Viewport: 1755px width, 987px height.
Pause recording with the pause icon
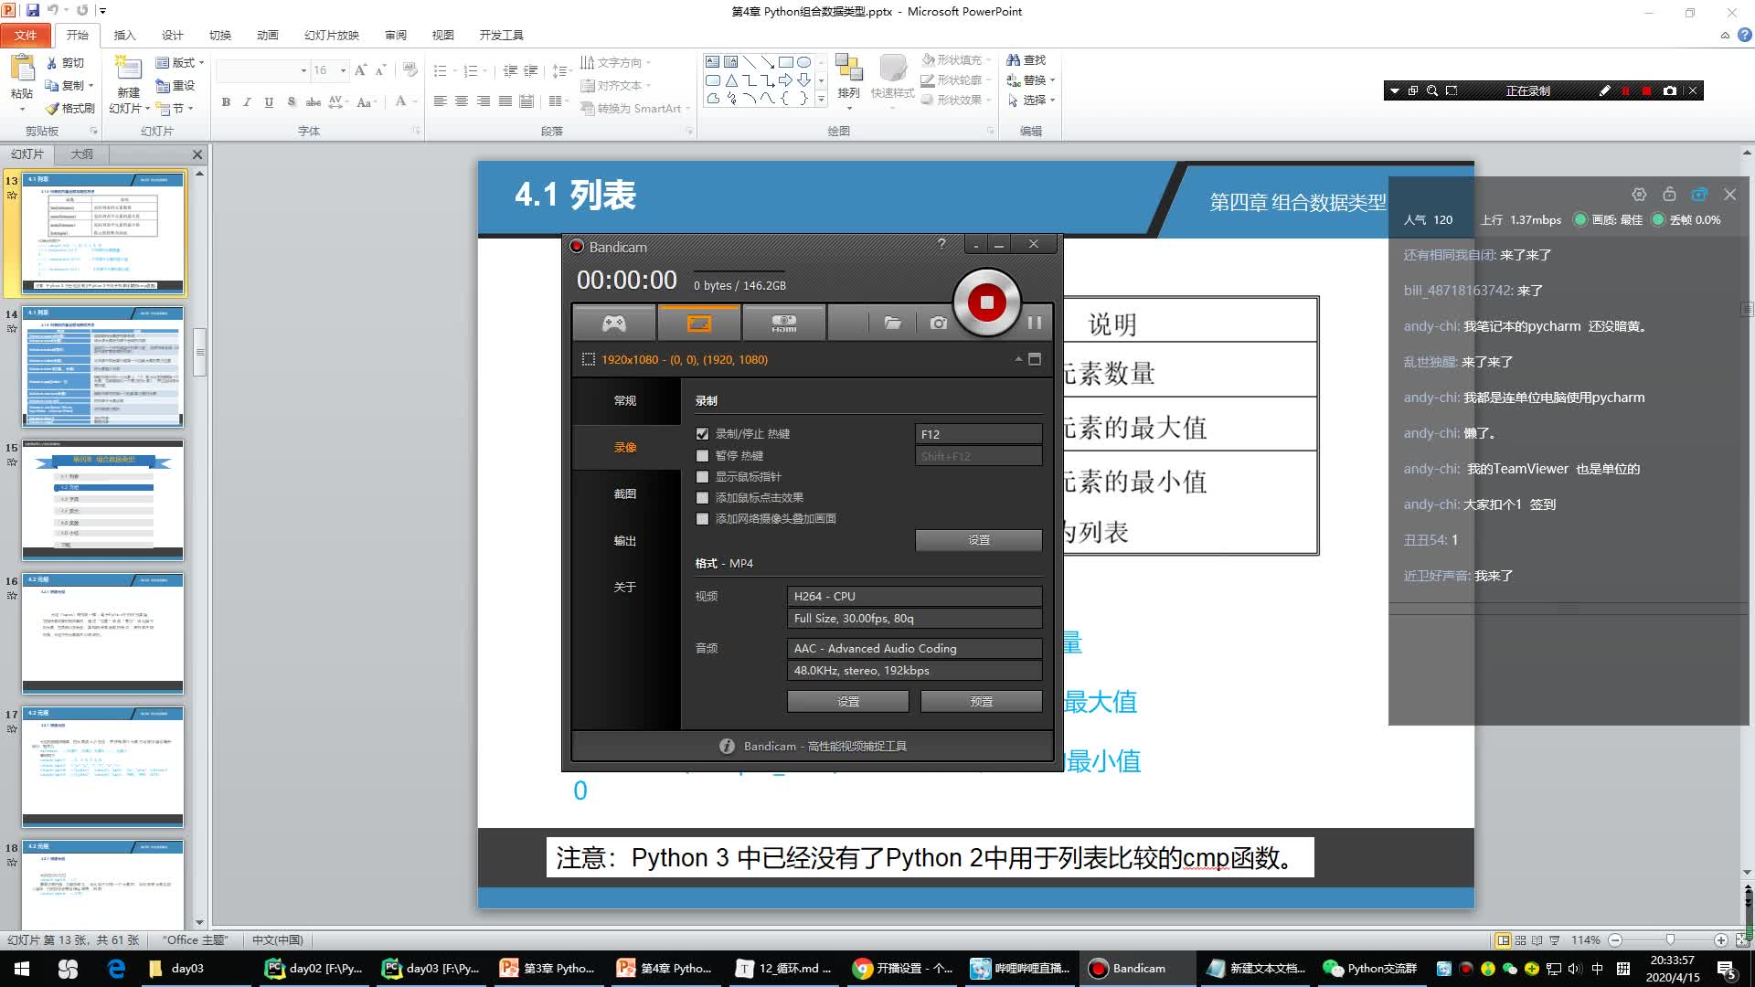pyautogui.click(x=1034, y=323)
